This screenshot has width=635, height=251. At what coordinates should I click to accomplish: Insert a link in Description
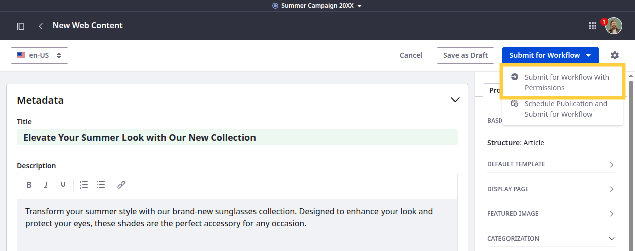121,185
